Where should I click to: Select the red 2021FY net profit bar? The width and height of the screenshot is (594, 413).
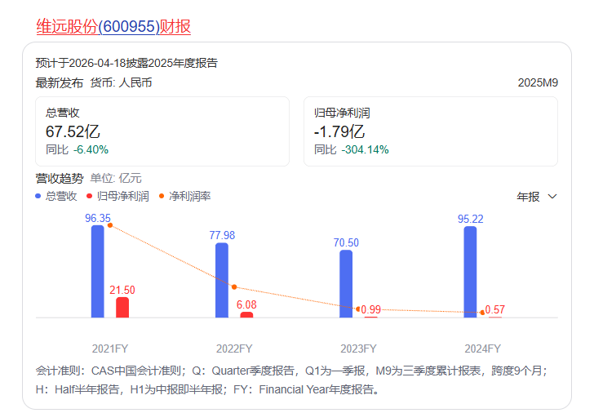(x=122, y=307)
